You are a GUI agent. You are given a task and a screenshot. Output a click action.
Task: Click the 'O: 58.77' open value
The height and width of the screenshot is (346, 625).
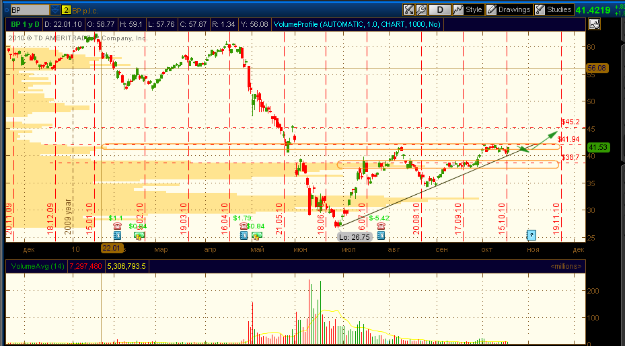click(x=100, y=24)
